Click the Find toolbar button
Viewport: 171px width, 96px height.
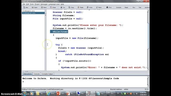tap(109, 7)
